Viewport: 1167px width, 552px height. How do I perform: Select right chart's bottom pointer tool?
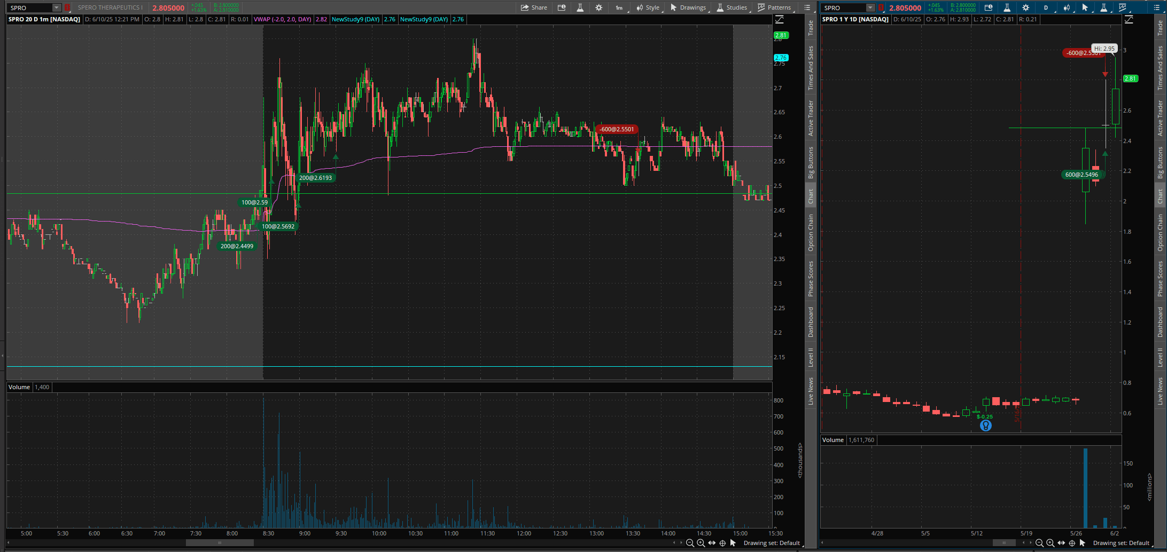tap(1083, 543)
